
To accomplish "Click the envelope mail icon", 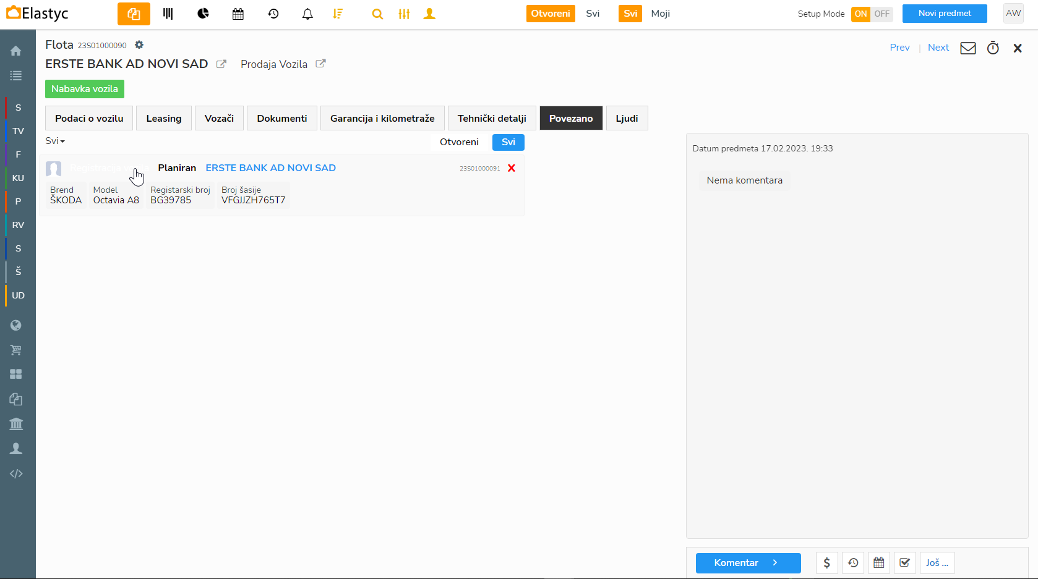I will (967, 48).
